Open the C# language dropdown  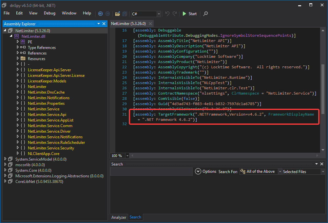click(x=159, y=14)
